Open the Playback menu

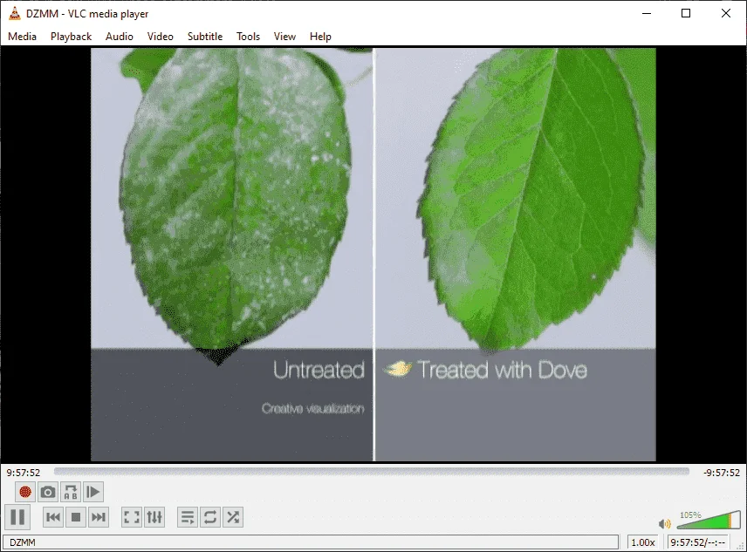point(71,36)
